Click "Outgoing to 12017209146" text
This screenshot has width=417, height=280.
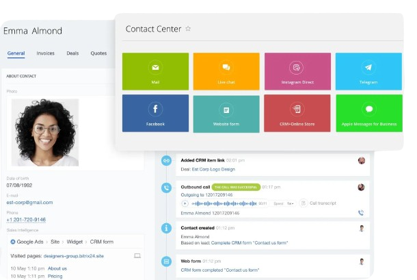coord(206,194)
